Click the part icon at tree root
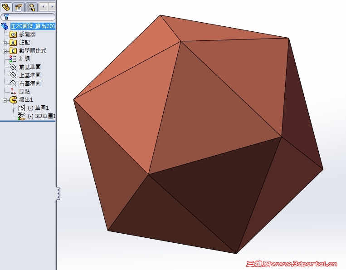 click(x=5, y=26)
